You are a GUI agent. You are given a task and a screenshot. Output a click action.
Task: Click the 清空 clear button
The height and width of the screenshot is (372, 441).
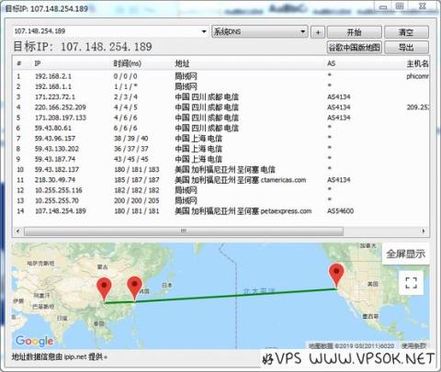pos(406,32)
